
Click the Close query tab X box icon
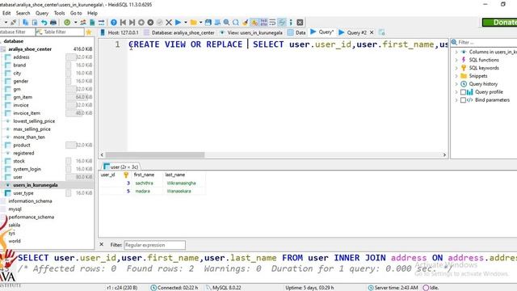point(300,23)
